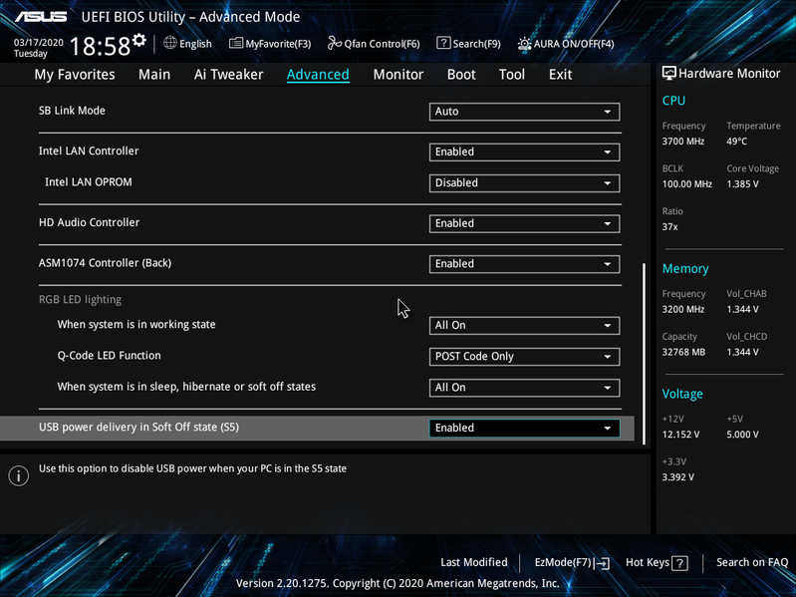Select the Advanced tab

pos(318,75)
